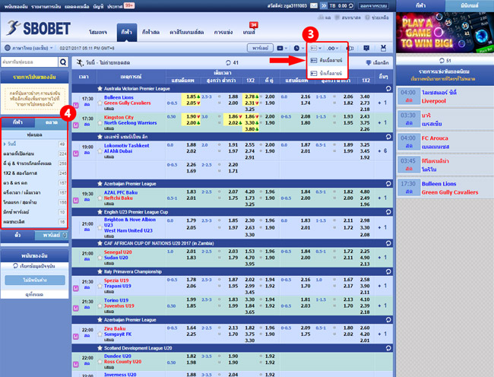The image size is (494, 377).
Task: Click ช่วยเหลือ help link at top right
Action: tap(378, 17)
